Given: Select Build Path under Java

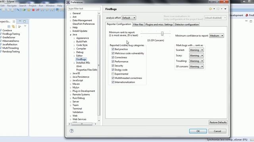Looking at the screenshot, I should point(82,41).
